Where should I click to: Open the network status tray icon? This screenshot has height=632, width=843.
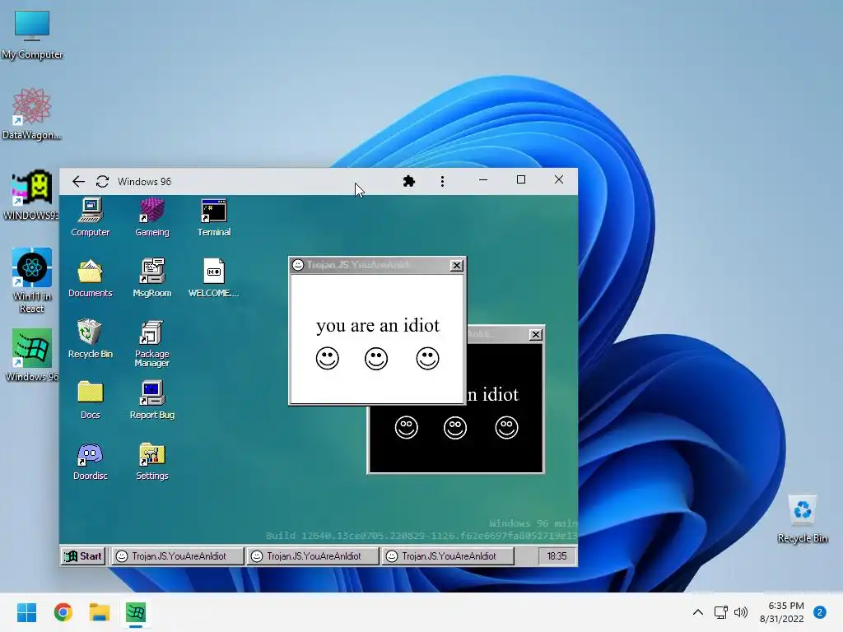pyautogui.click(x=721, y=612)
